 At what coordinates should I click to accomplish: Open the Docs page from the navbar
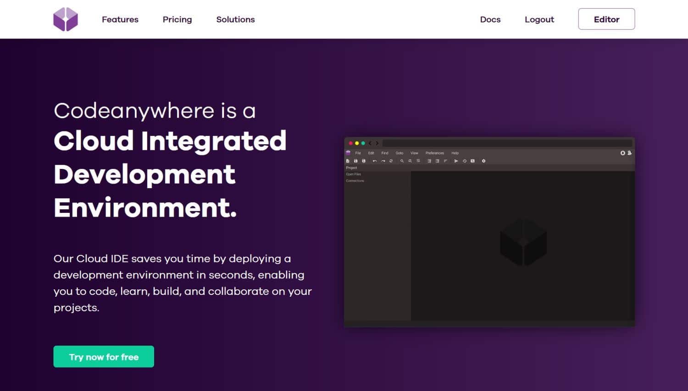point(490,19)
